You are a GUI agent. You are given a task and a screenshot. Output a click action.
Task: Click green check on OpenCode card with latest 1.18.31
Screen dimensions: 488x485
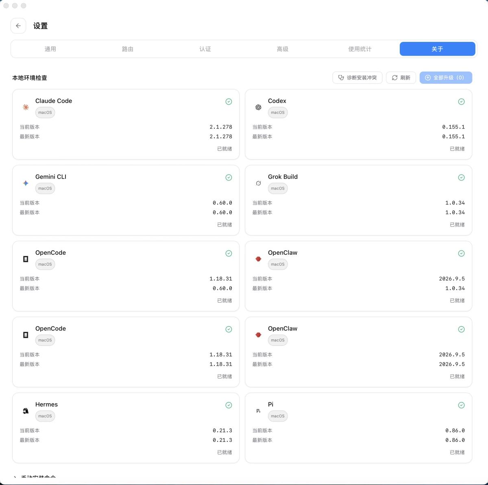tap(229, 329)
